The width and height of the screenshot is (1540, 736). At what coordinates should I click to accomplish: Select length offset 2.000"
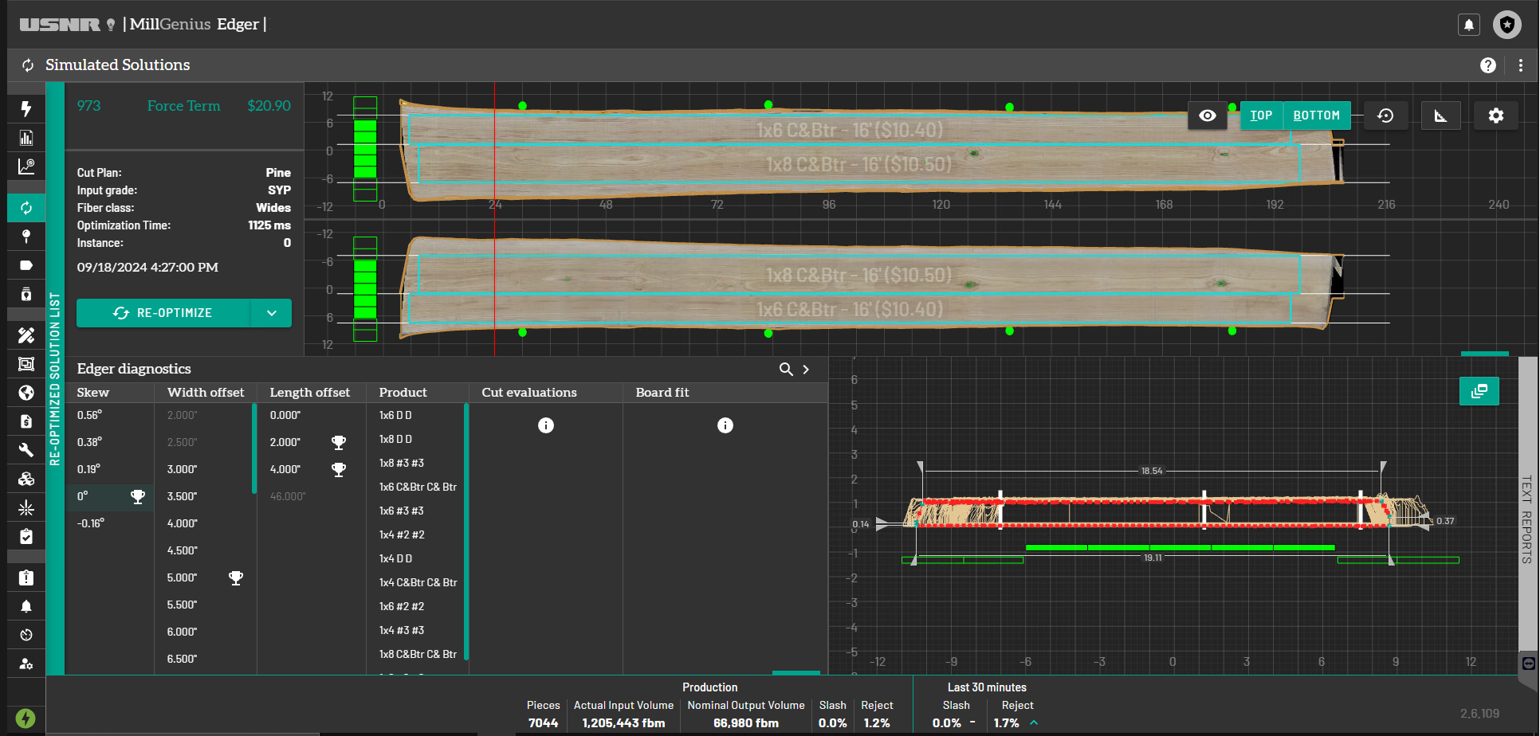(285, 442)
